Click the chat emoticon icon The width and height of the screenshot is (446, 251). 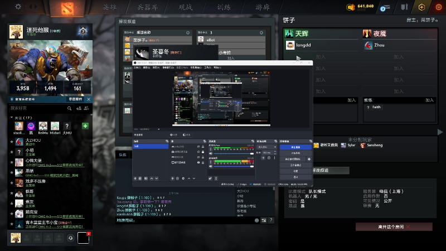click(x=256, y=220)
